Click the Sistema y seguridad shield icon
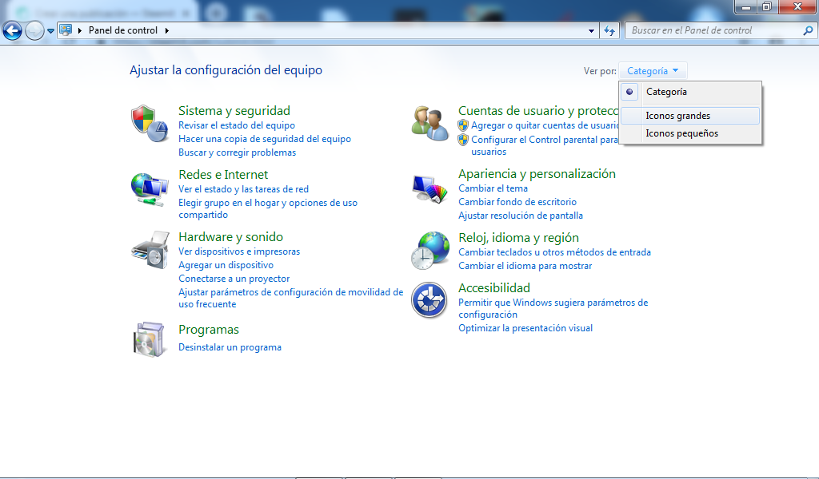The image size is (819, 479). (x=150, y=123)
